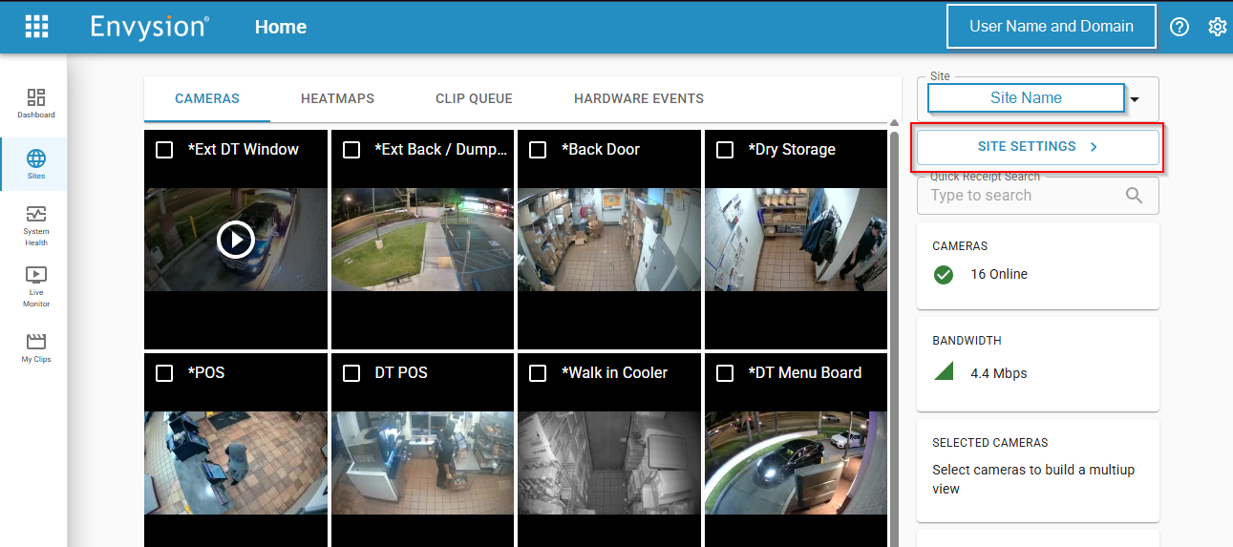
Task: Click the magnifier icon in Quick Receipt Search
Action: (1134, 196)
